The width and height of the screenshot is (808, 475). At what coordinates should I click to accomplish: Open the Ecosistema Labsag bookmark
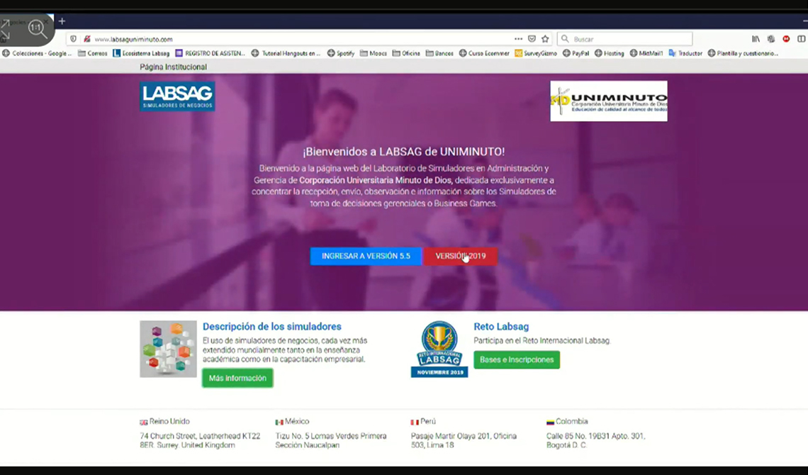pos(140,53)
